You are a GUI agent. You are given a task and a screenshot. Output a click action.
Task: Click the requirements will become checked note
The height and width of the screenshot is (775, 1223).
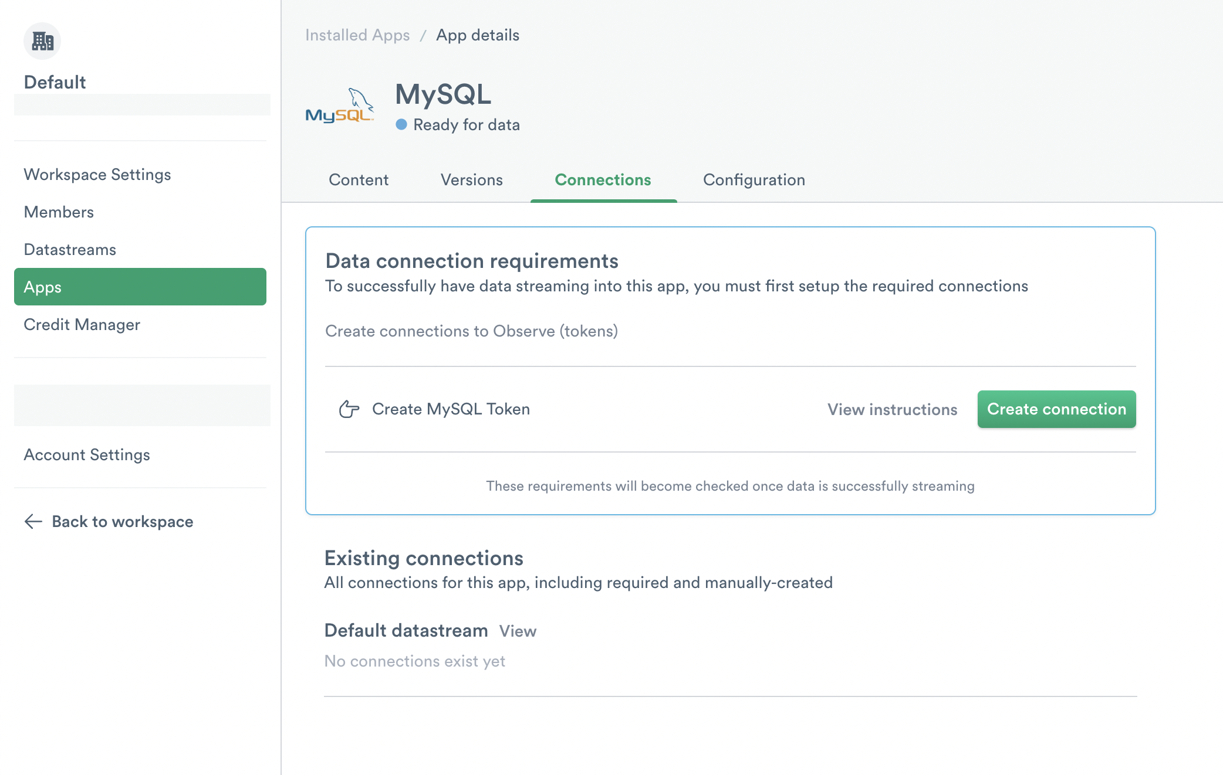click(x=730, y=486)
